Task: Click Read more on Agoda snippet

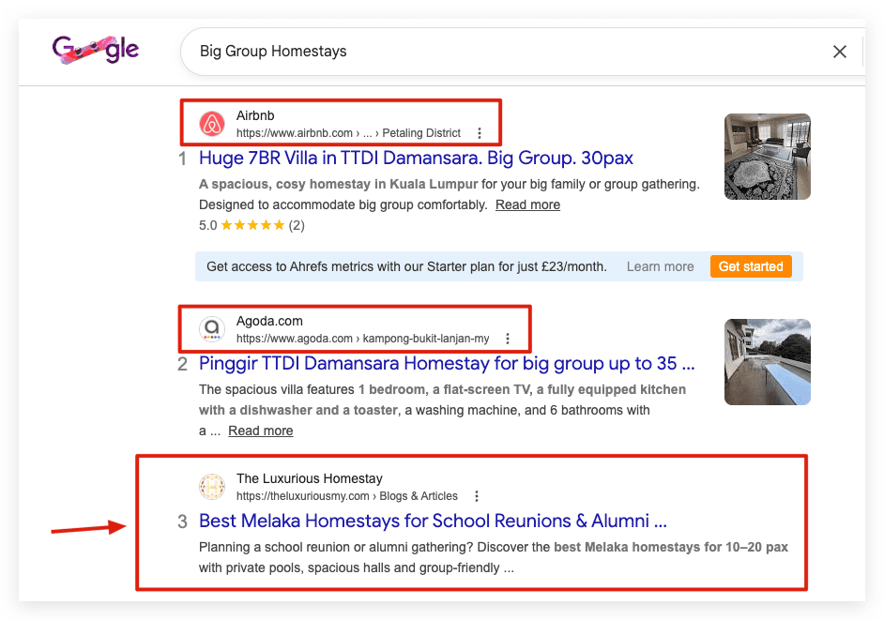Action: coord(261,431)
